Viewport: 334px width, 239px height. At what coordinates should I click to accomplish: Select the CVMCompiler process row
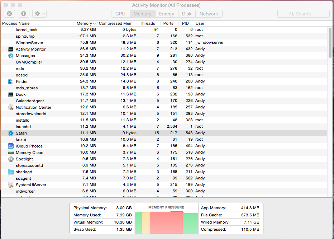click(x=164, y=62)
